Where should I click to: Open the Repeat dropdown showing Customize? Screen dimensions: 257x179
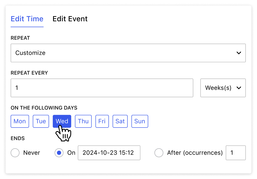tap(128, 53)
